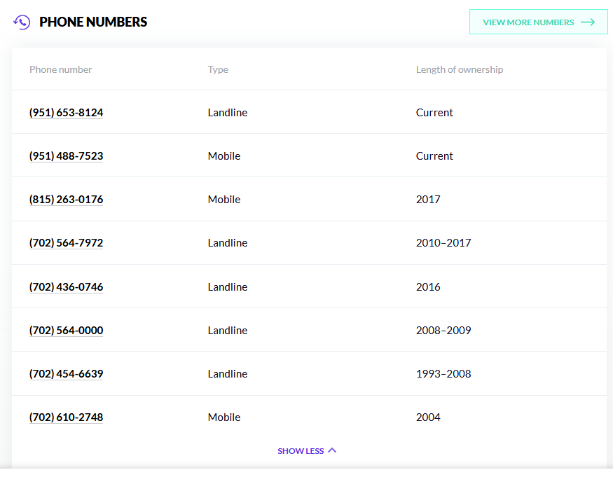Select the circular phone icon next to heading
Image resolution: width=613 pixels, height=477 pixels.
[x=21, y=22]
